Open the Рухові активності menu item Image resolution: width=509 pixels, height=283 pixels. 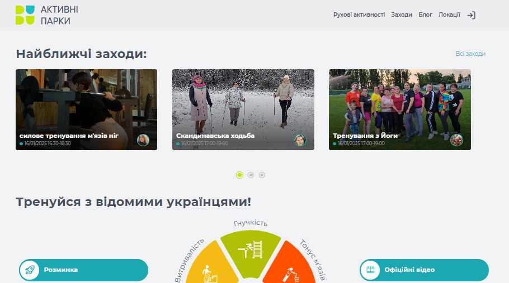click(359, 15)
